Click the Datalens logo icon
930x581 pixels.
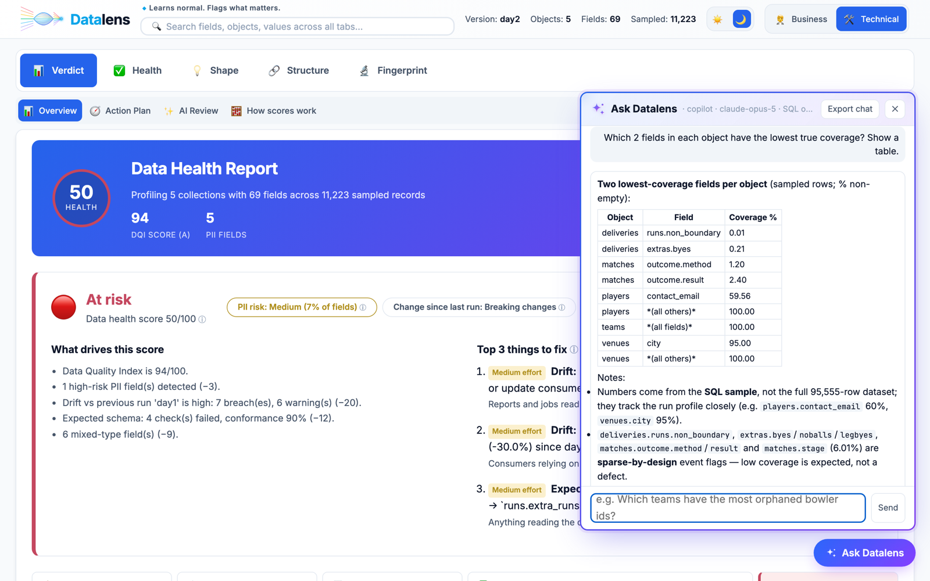[x=41, y=19]
